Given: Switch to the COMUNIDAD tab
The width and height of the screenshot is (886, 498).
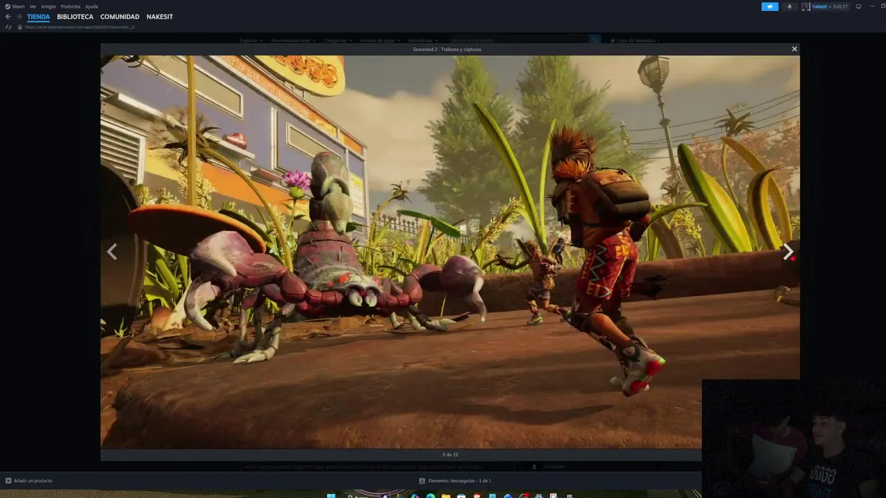Looking at the screenshot, I should [120, 17].
